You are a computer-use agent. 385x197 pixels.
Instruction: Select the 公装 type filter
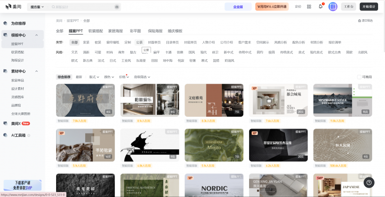tap(139, 42)
